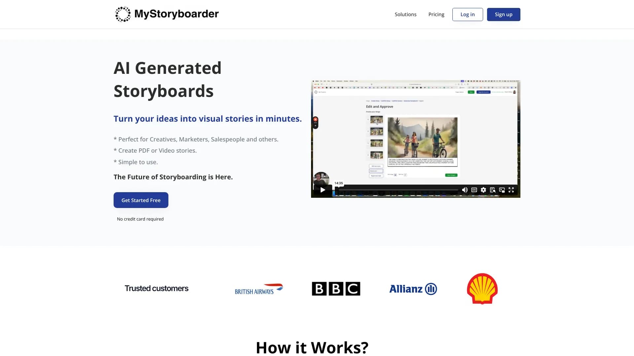The width and height of the screenshot is (634, 356).
Task: Click the Log in button
Action: (467, 14)
